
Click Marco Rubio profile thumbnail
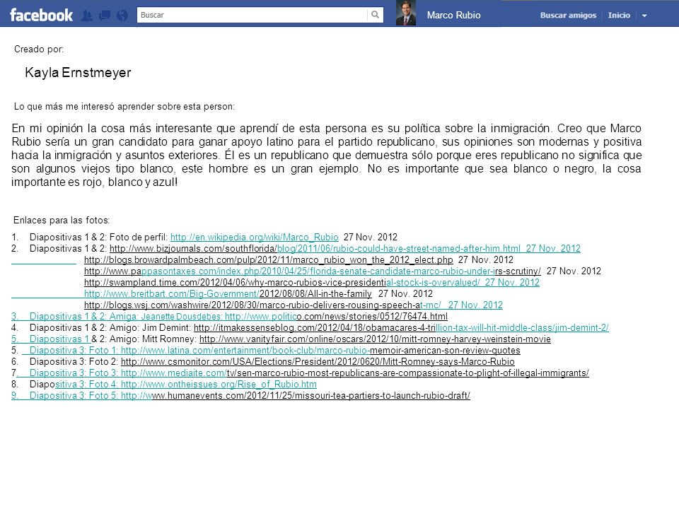(x=406, y=13)
